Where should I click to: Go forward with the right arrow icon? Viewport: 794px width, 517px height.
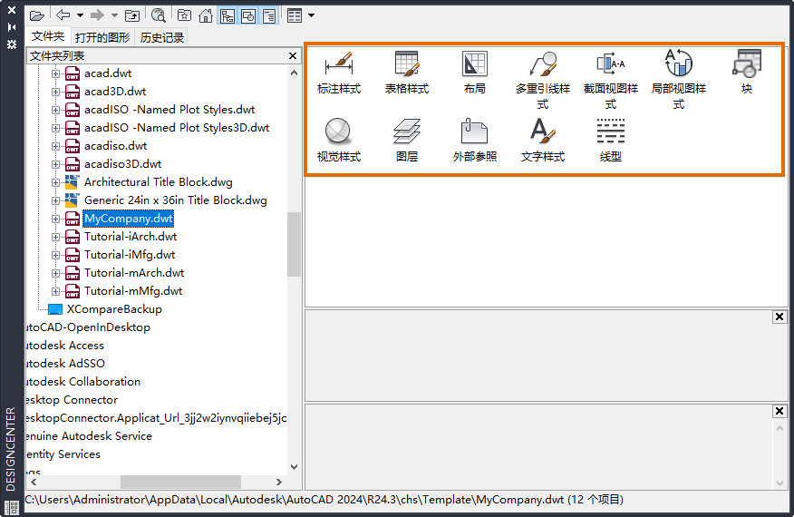click(97, 15)
